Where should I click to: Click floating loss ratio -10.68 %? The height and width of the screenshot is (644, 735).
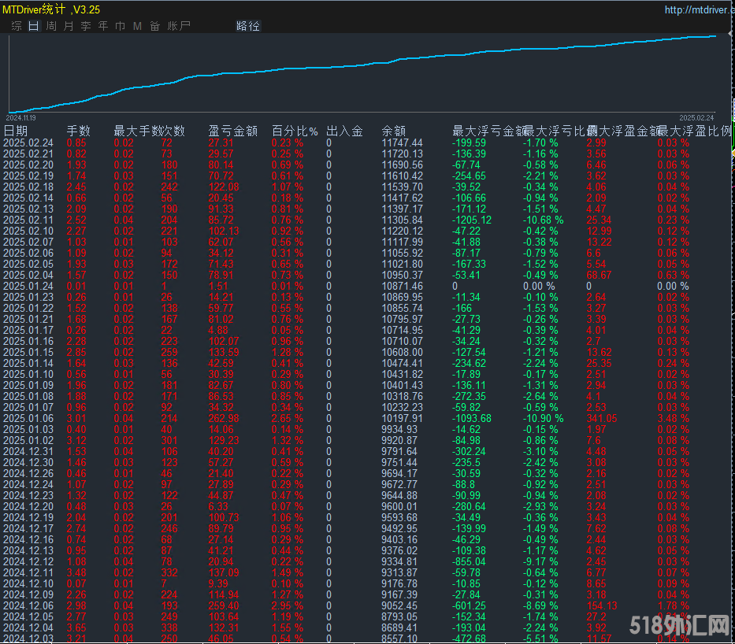coord(544,220)
